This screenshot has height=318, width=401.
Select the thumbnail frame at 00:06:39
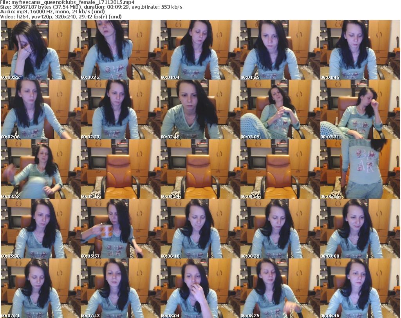tap(280, 229)
